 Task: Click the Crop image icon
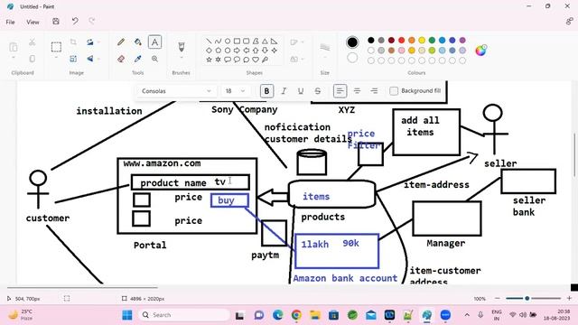pos(73,42)
